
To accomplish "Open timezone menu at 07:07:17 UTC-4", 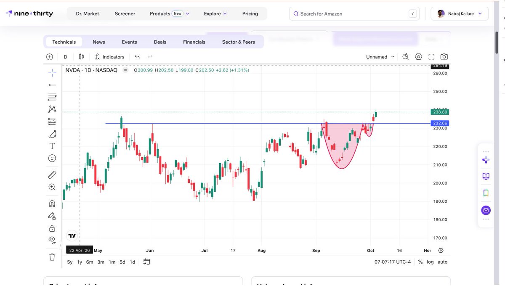I will point(393,262).
